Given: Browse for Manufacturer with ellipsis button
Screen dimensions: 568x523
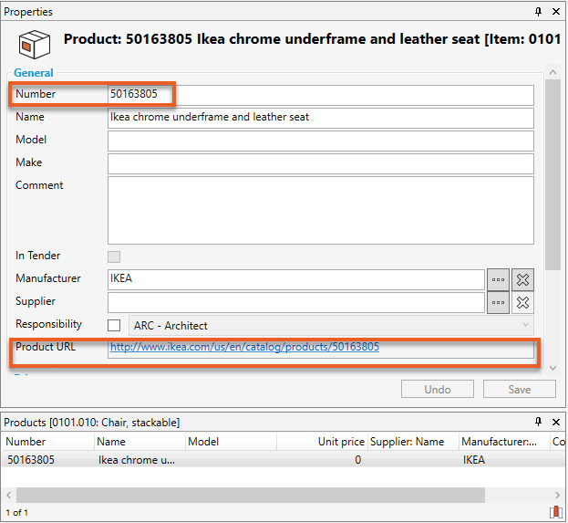Looking at the screenshot, I should click(x=498, y=279).
